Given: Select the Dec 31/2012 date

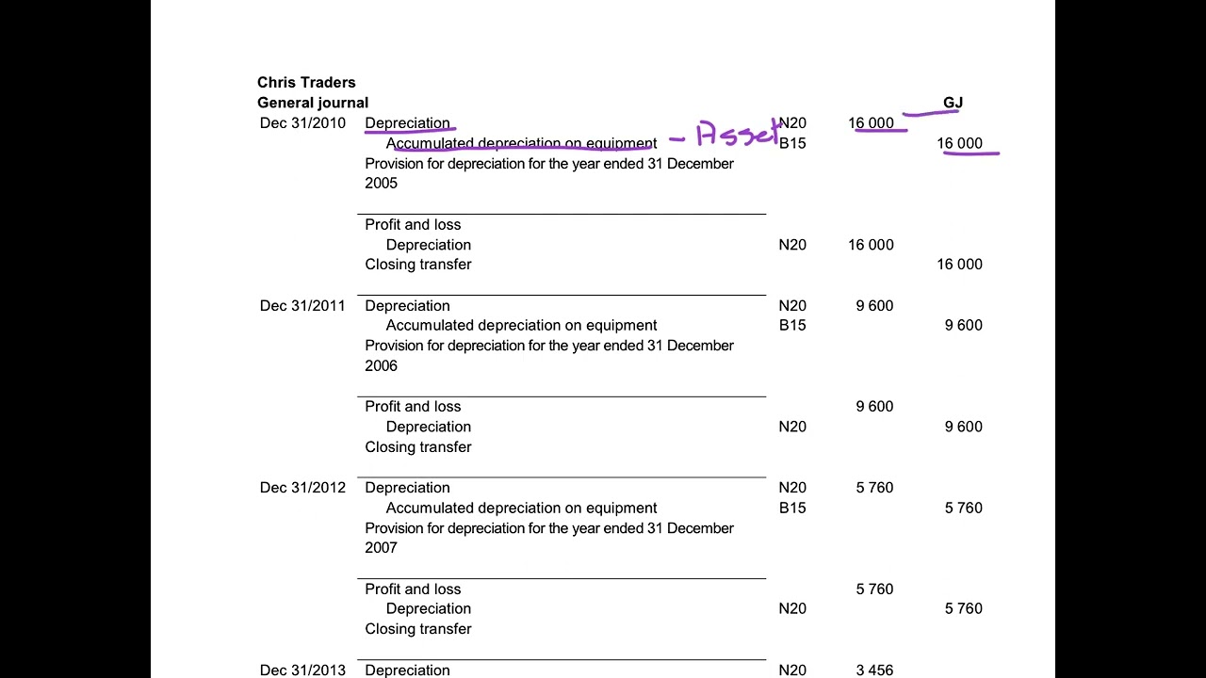Looking at the screenshot, I should tap(302, 488).
